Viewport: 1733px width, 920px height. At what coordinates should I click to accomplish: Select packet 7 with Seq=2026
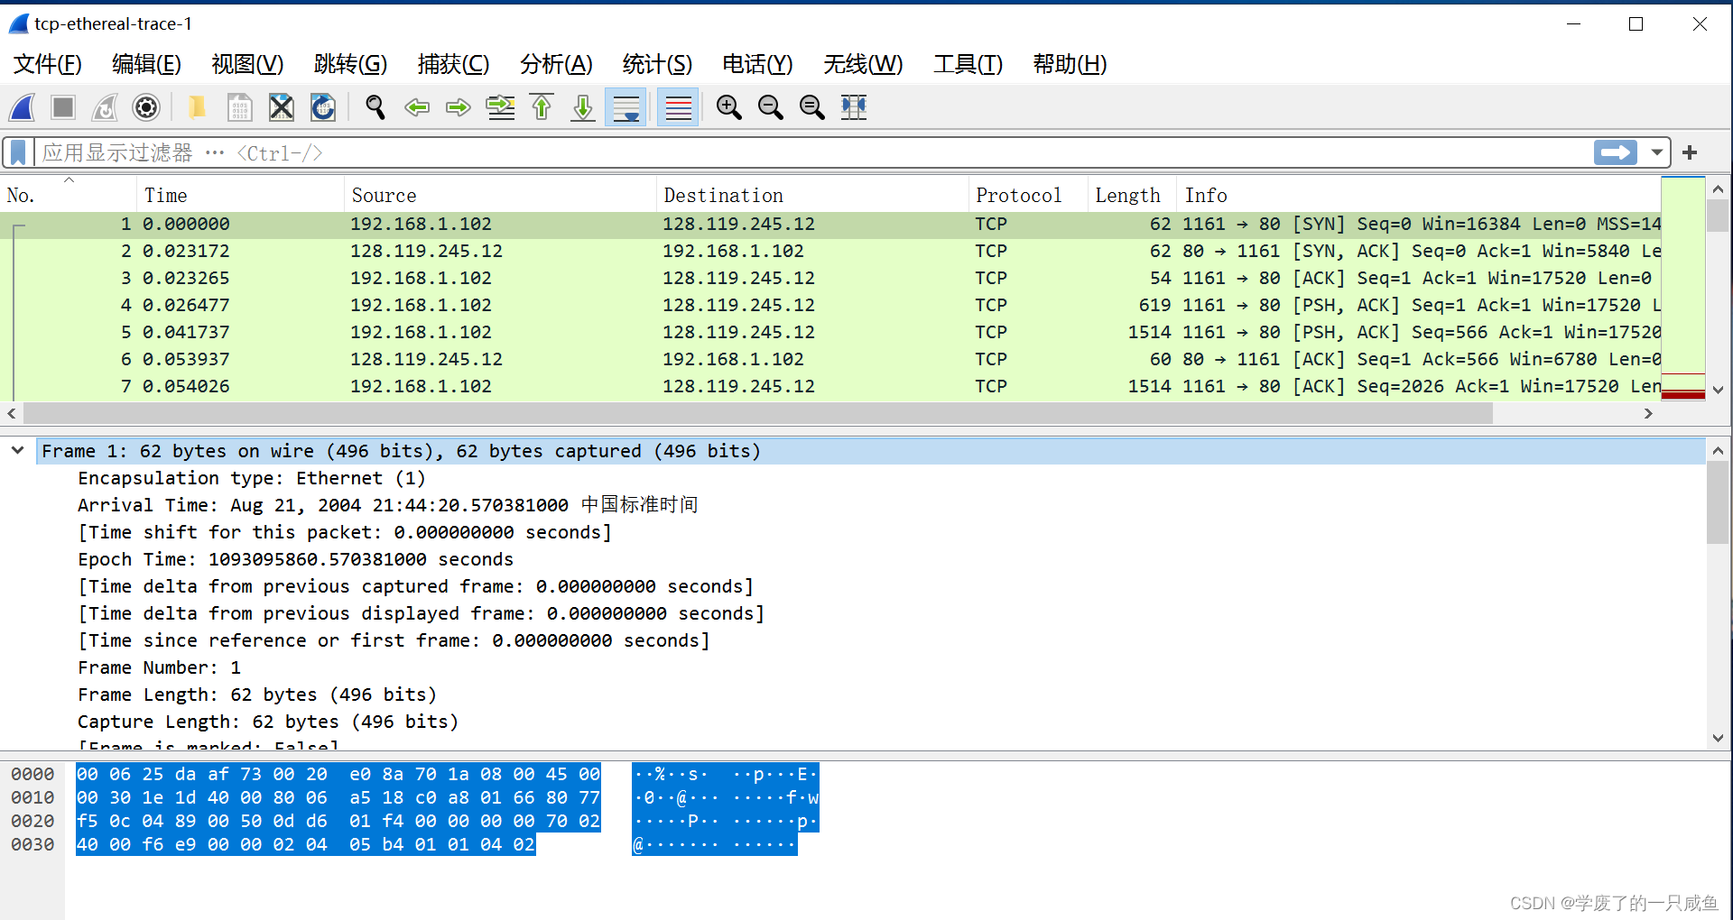coord(830,386)
